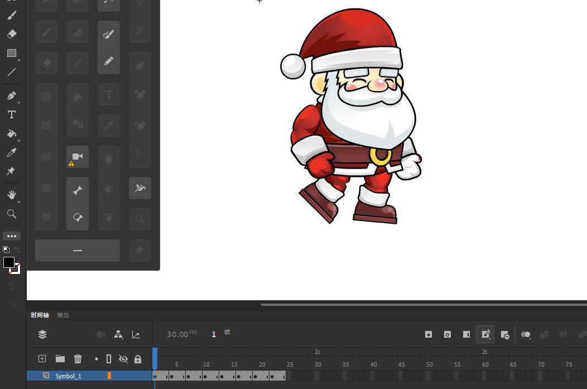Select the Line tool in left toolbar
The height and width of the screenshot is (389, 587).
12,72
